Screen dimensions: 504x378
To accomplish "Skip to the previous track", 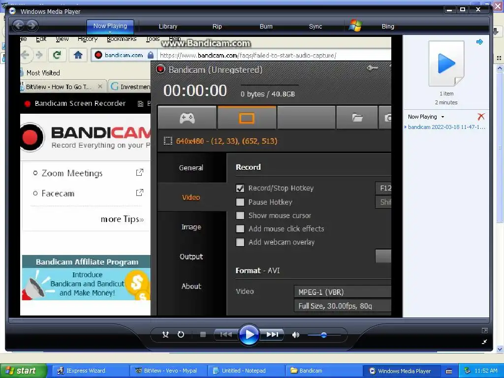I will pyautogui.click(x=226, y=335).
